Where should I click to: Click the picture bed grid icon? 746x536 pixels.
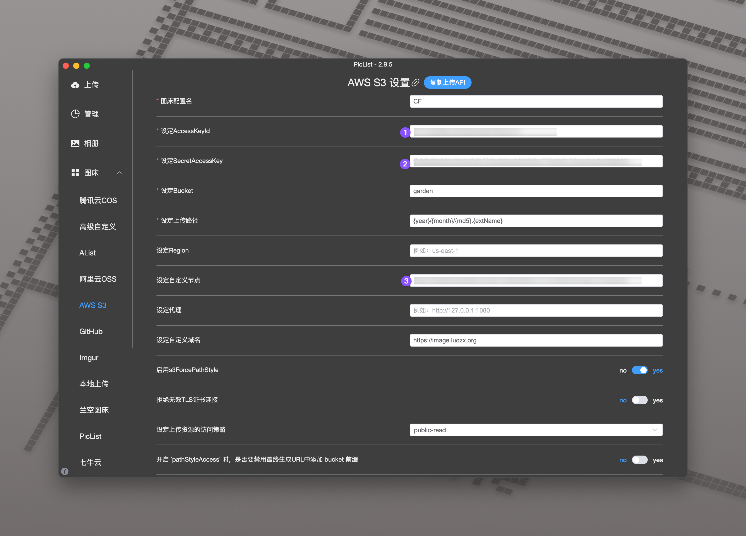click(x=75, y=173)
